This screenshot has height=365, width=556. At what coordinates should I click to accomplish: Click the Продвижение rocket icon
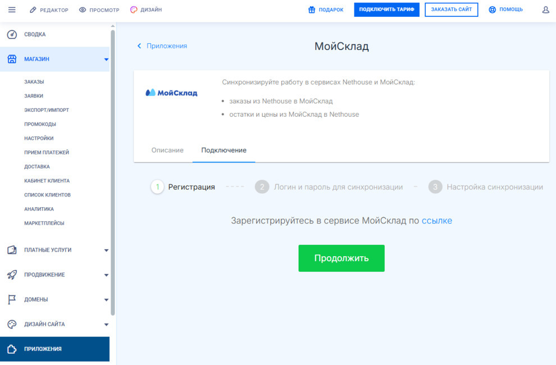pyautogui.click(x=12, y=275)
